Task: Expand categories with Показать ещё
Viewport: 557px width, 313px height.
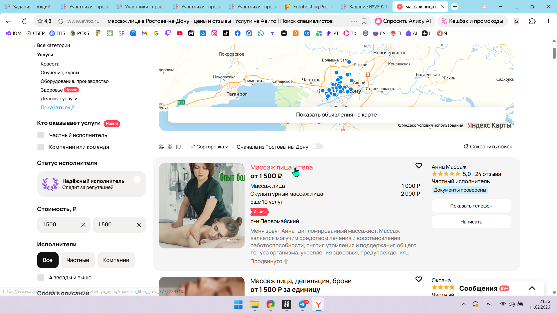Action: point(57,108)
